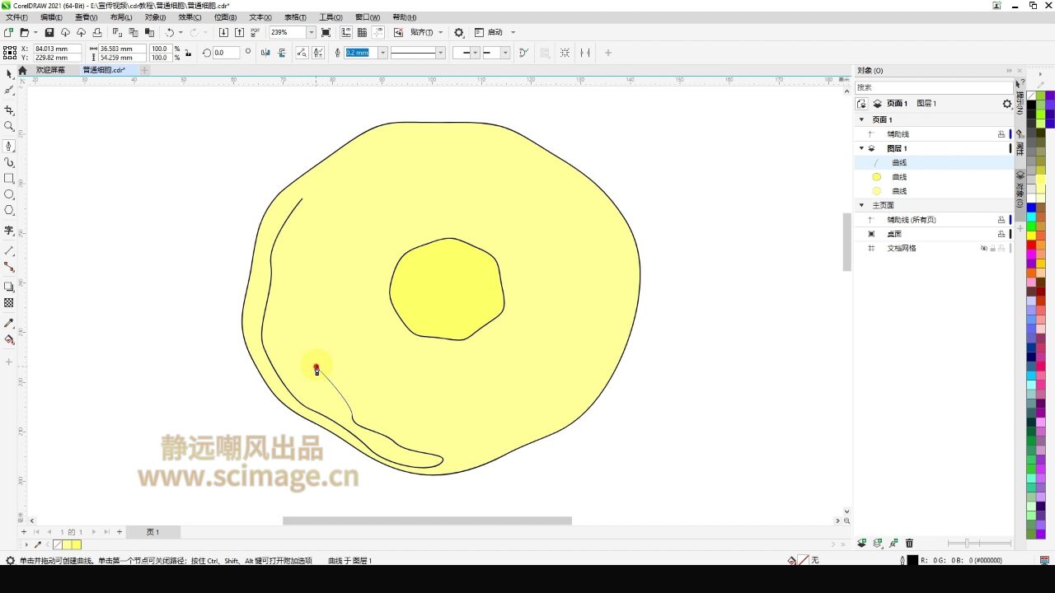Viewport: 1055px width, 593px height.
Task: Select the Crop tool
Action: click(9, 110)
